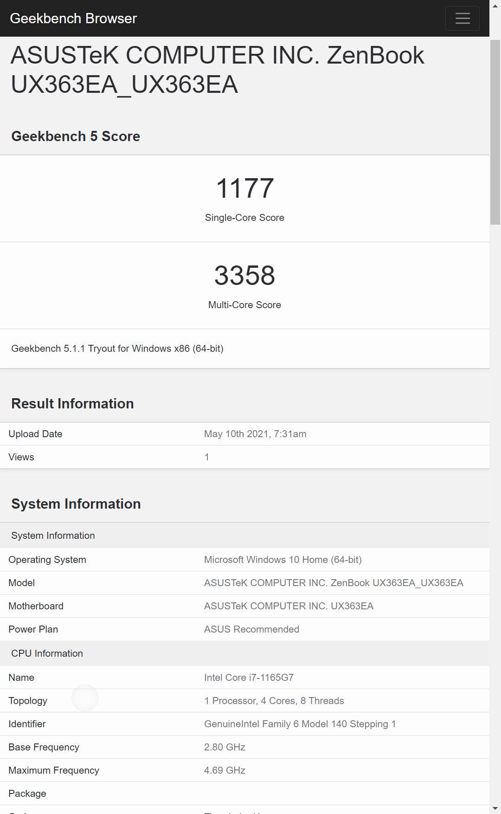This screenshot has height=814, width=501.
Task: Click the Geekbench 5 Score heading
Action: (76, 136)
